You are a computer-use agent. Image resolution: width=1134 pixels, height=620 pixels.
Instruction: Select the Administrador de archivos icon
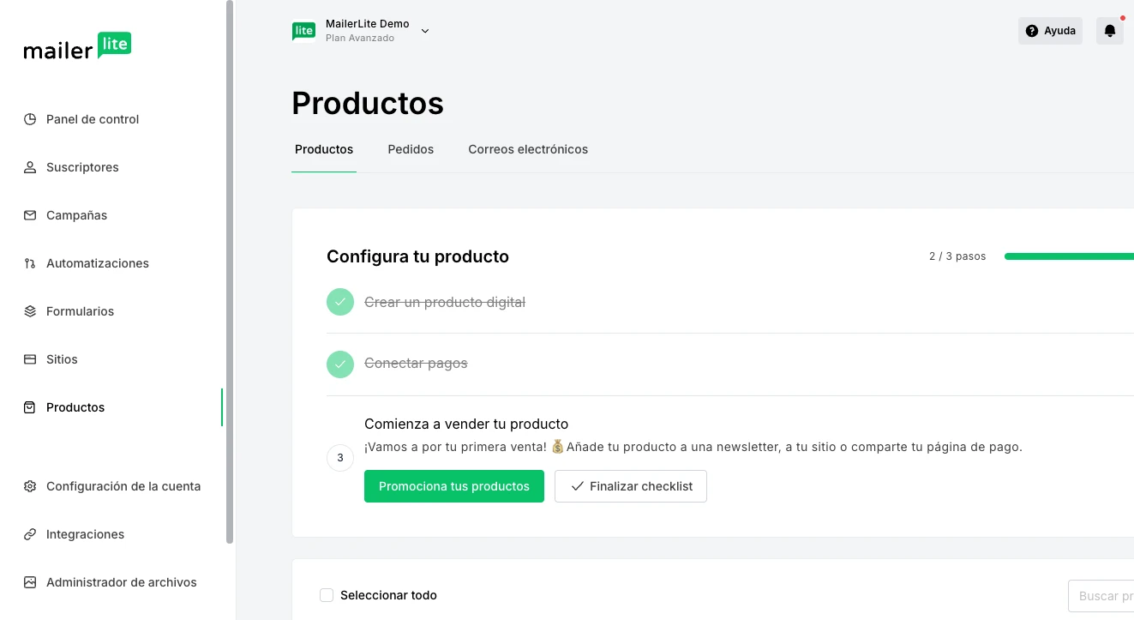point(31,582)
